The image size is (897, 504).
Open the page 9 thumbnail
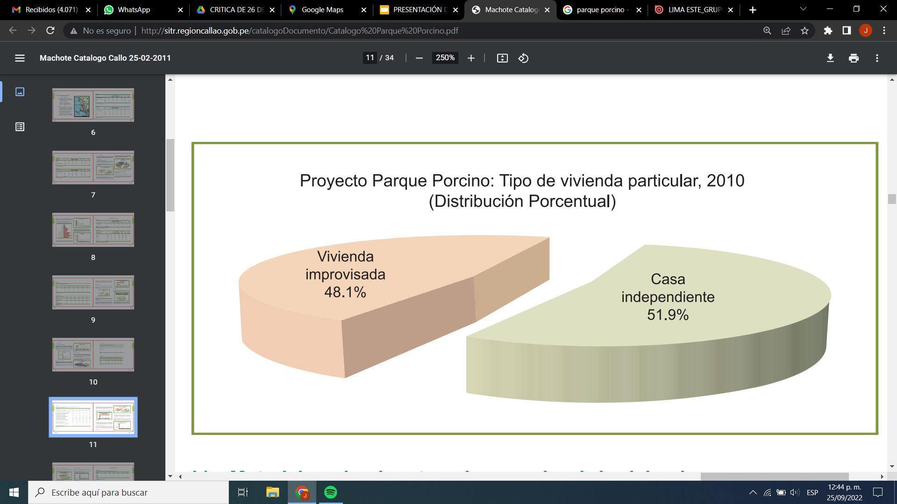[93, 293]
